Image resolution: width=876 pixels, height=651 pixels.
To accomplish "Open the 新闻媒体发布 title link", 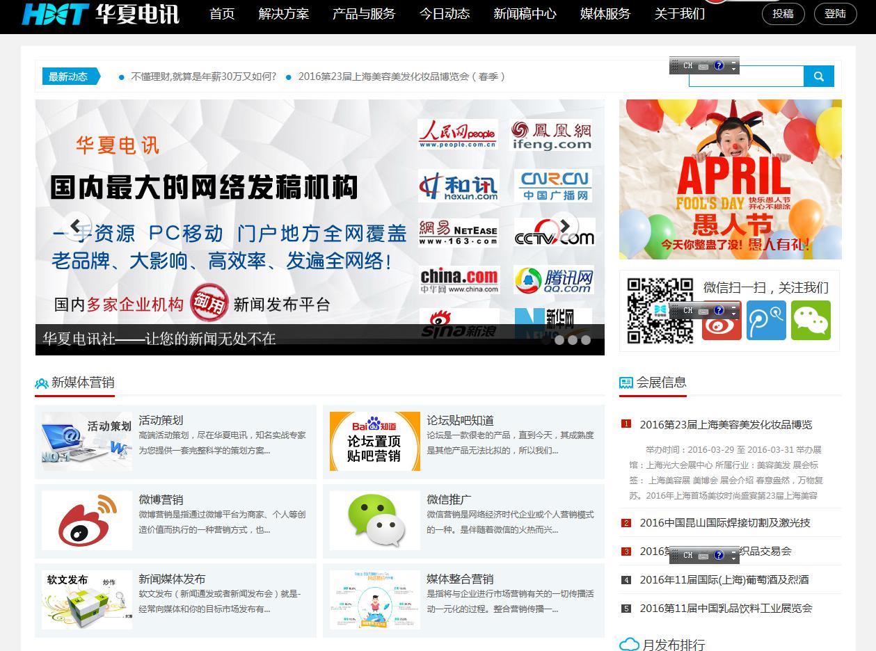I will [x=172, y=579].
